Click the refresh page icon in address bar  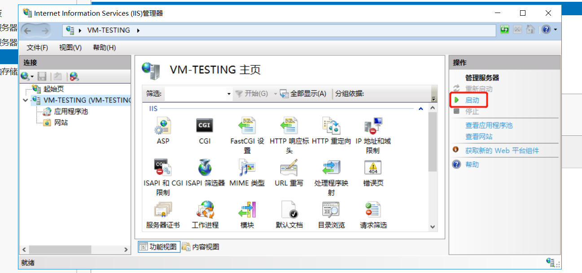(x=505, y=30)
